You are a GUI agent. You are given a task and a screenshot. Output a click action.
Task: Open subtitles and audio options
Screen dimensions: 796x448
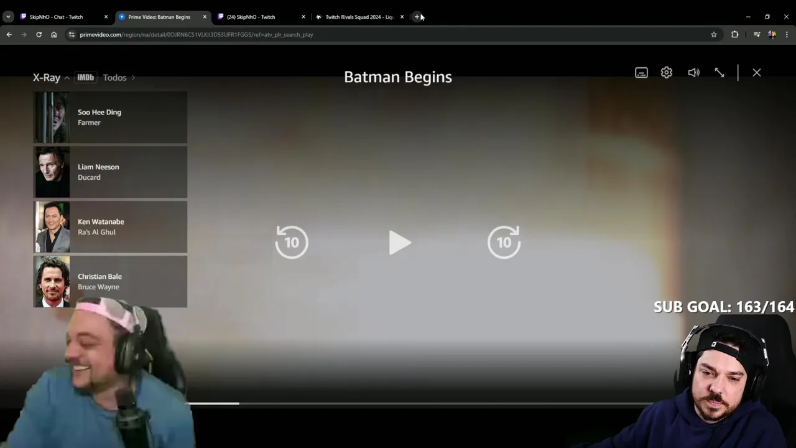coord(641,73)
